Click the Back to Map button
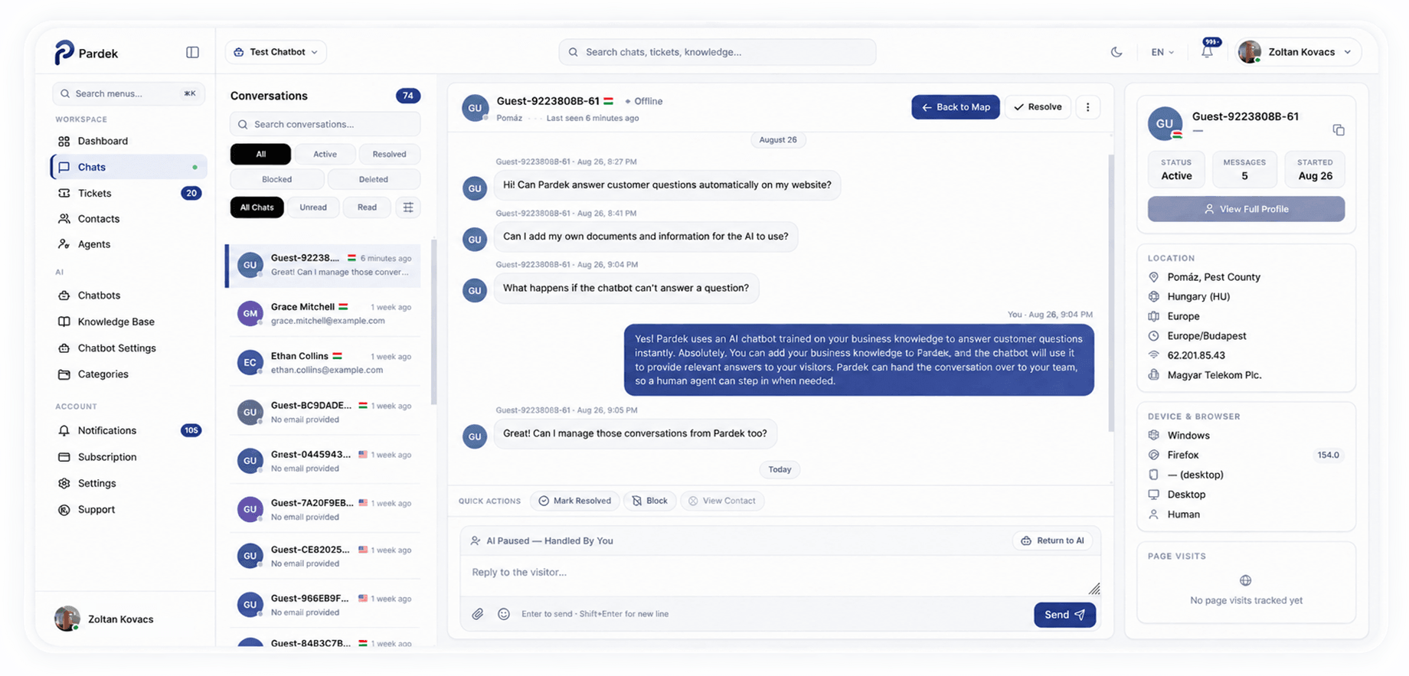 [956, 107]
